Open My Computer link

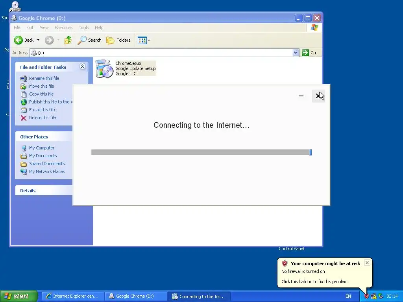click(x=42, y=148)
